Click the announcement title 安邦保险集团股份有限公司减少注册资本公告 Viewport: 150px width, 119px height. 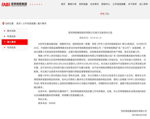90,33
